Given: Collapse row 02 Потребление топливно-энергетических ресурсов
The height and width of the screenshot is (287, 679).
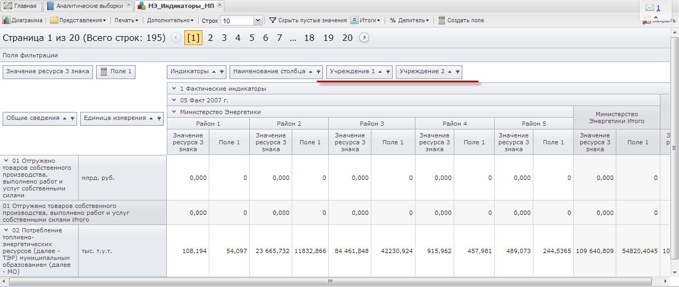Looking at the screenshot, I should 6,230.
